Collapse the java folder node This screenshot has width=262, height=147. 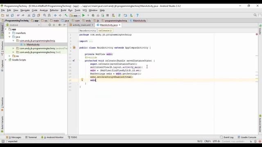[x=10, y=37]
